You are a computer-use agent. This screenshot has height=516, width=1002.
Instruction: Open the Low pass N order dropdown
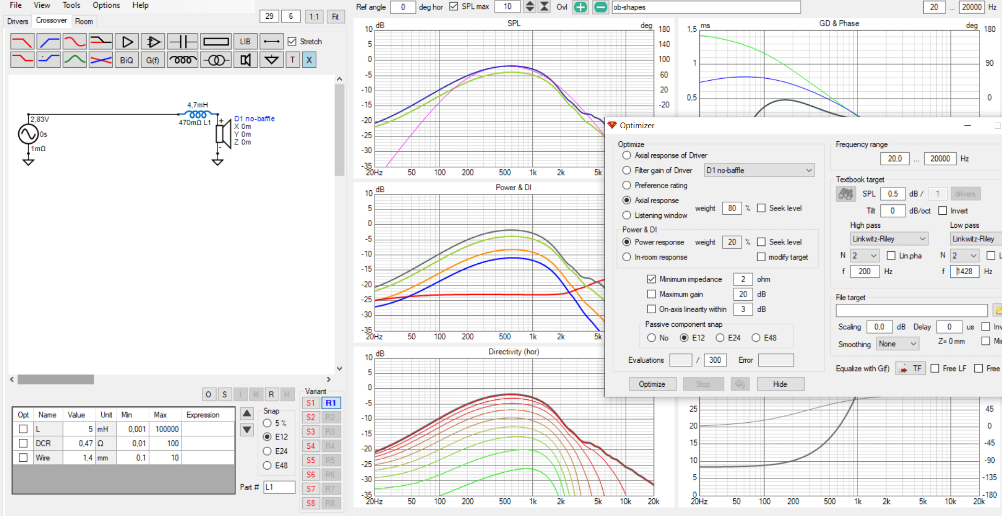[x=964, y=255]
